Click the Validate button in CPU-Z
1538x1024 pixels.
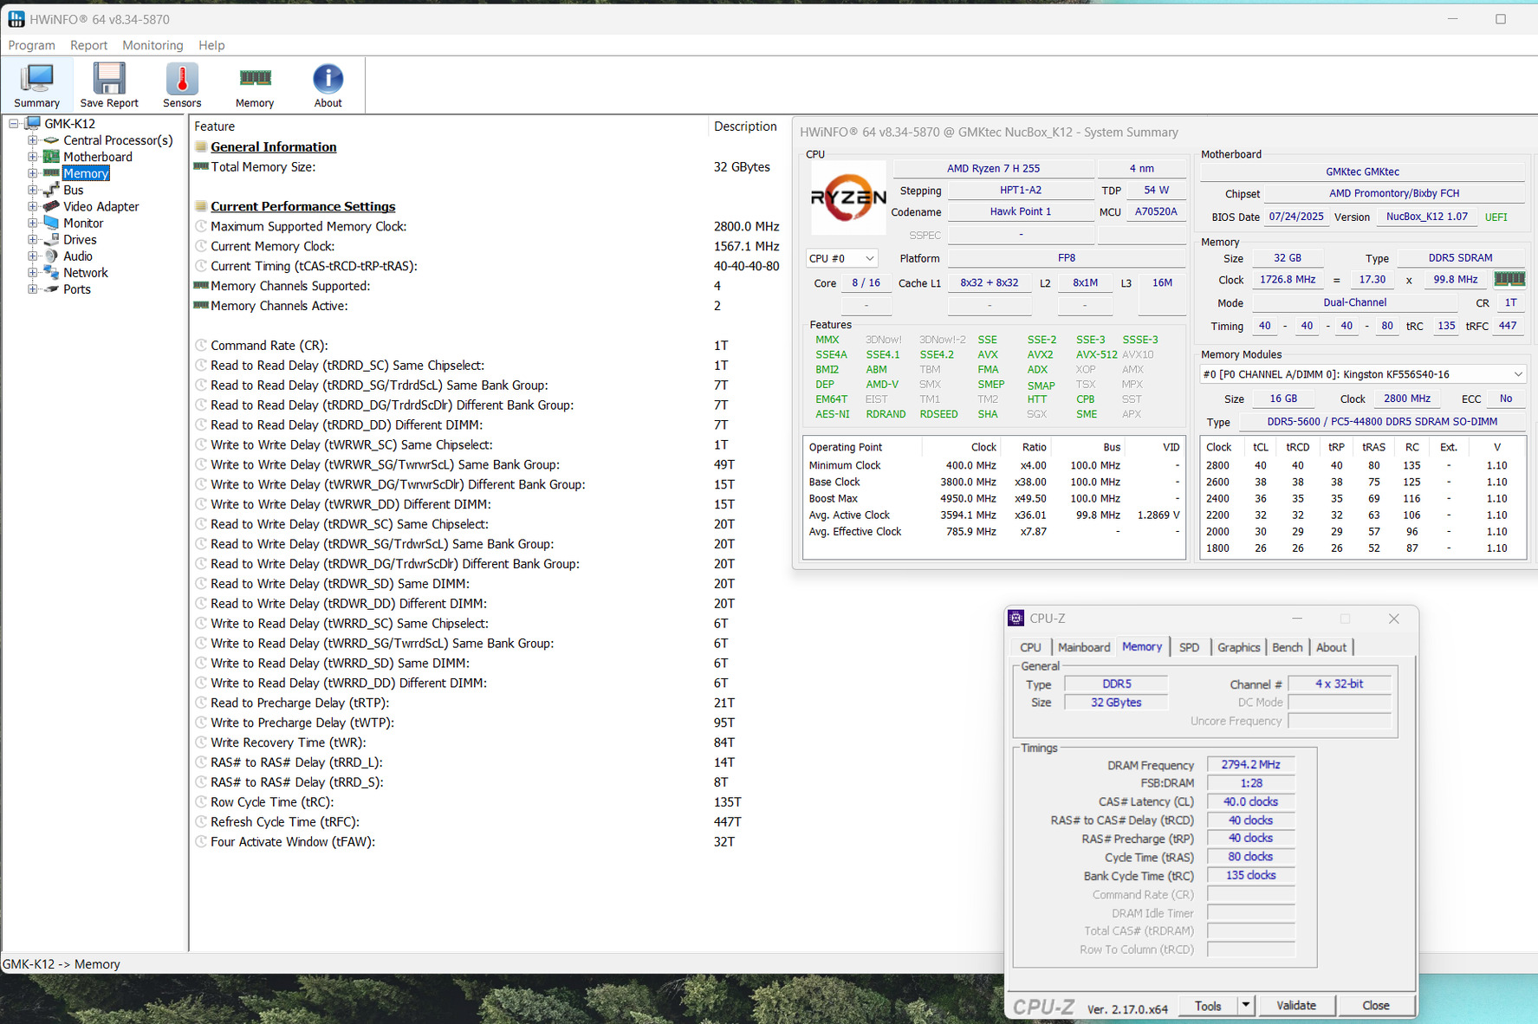[1296, 1005]
